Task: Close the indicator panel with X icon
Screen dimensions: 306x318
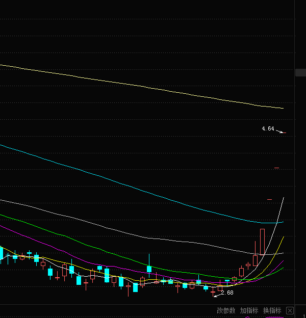Action: 290,310
